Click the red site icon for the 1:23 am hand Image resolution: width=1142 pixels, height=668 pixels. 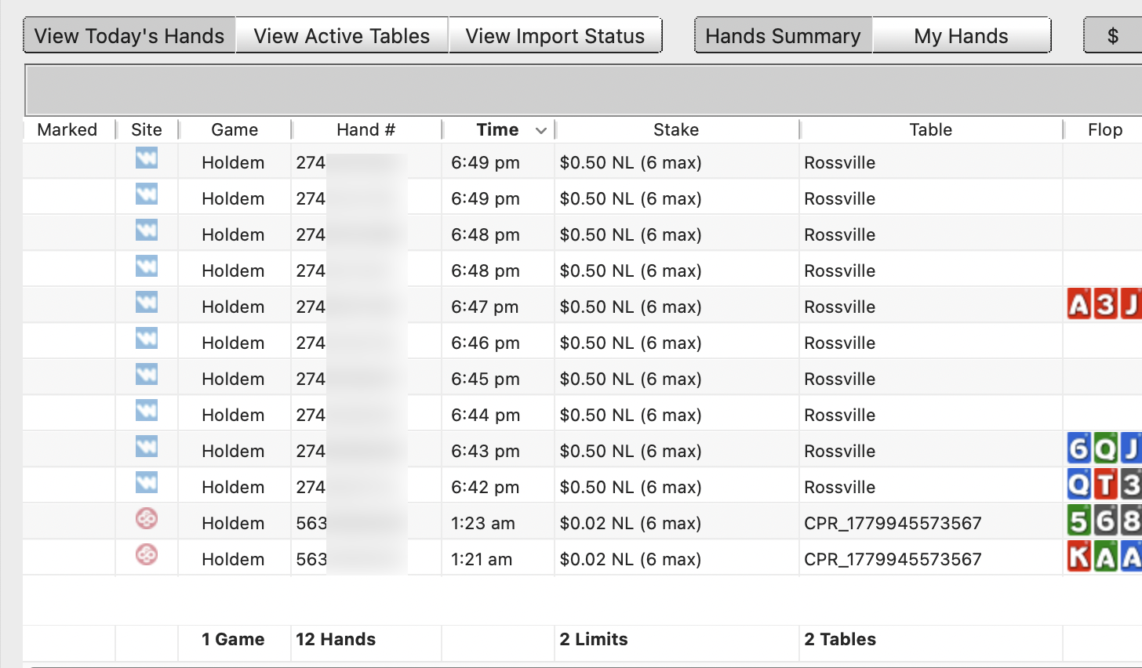[x=147, y=518]
